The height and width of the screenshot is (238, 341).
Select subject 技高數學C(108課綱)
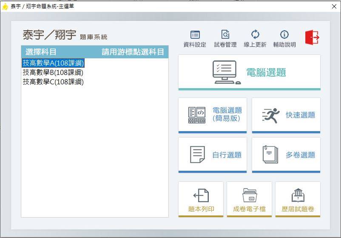pos(53,82)
